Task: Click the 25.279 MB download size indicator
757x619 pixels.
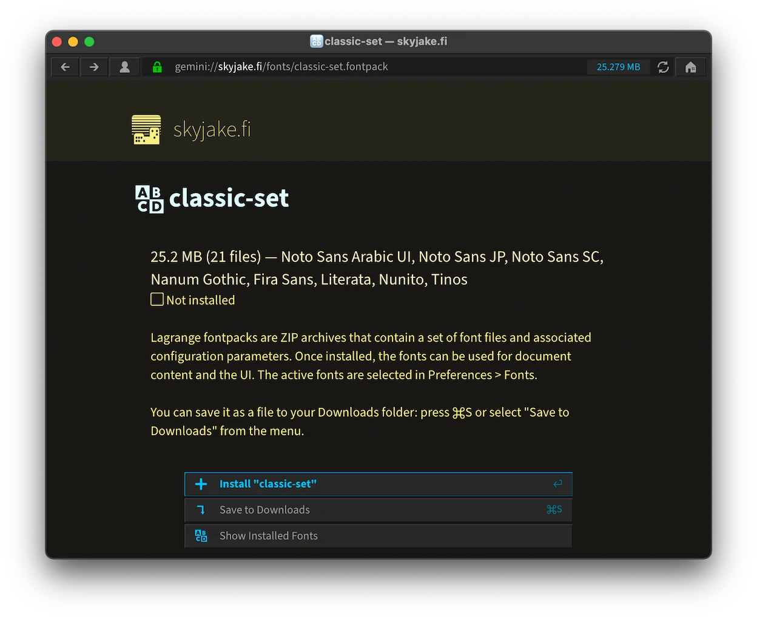Action: (x=618, y=67)
